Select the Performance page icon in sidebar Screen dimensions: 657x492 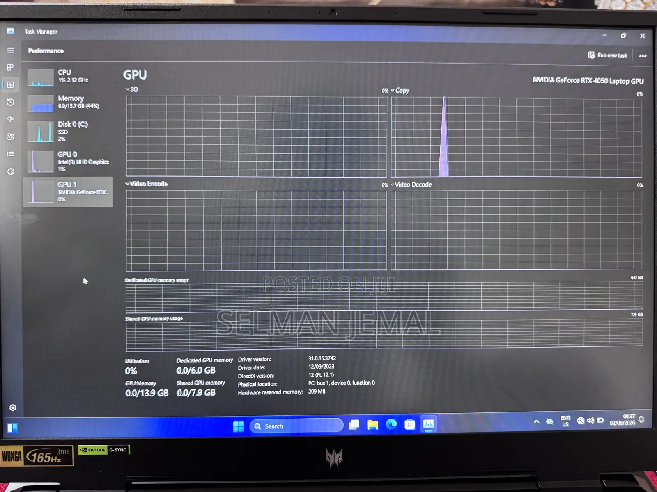click(x=11, y=85)
